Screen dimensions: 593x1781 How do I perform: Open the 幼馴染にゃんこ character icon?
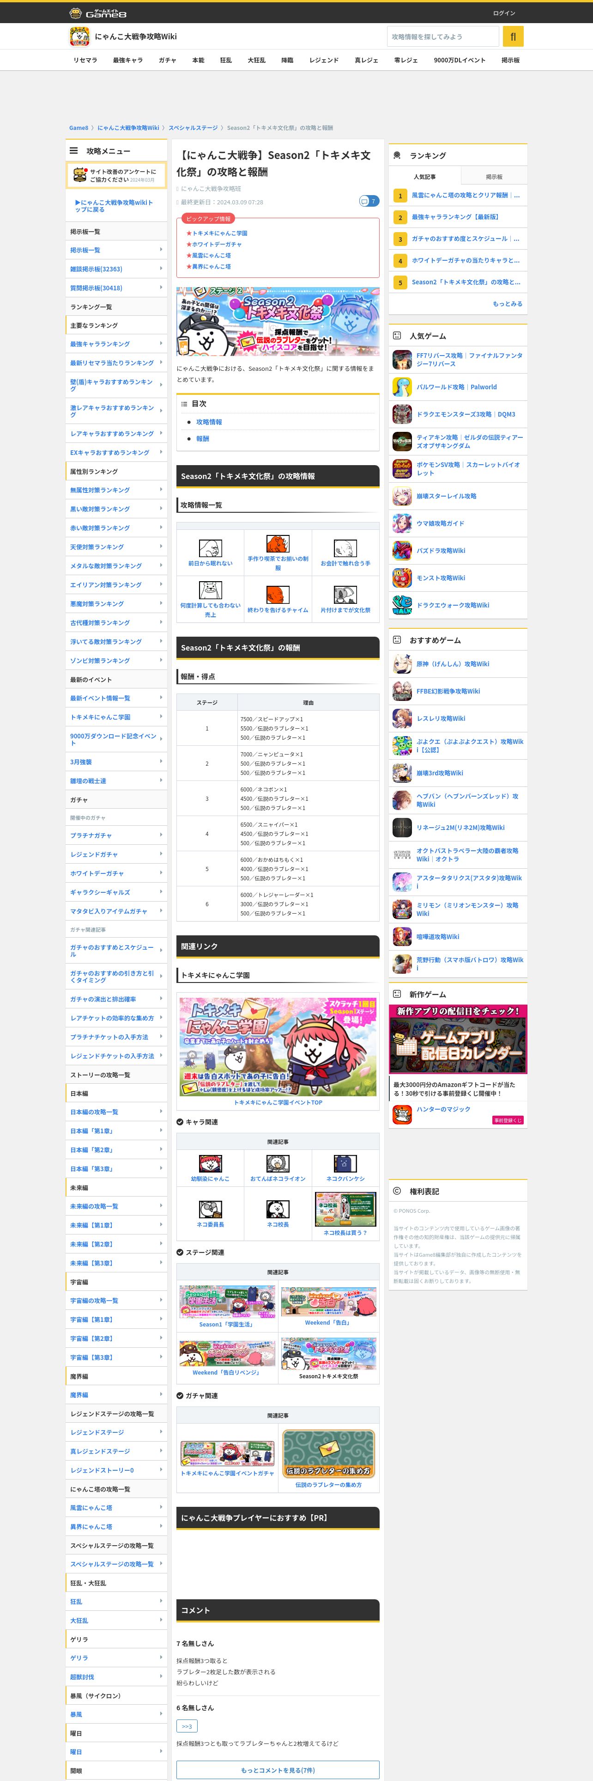point(211,1164)
